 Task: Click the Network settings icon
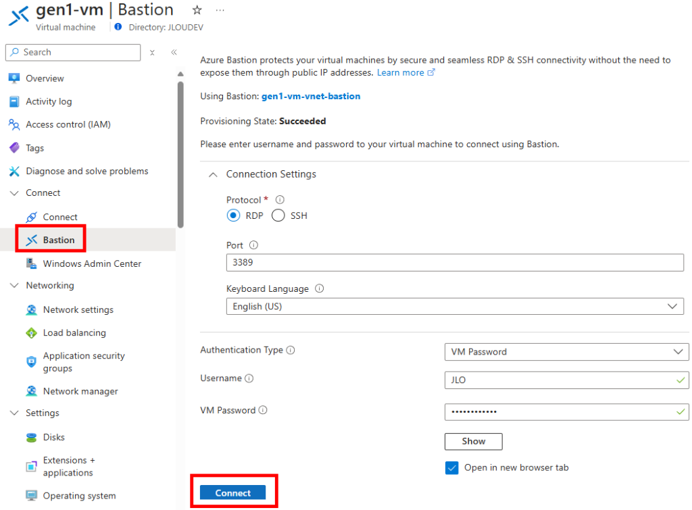tap(31, 309)
